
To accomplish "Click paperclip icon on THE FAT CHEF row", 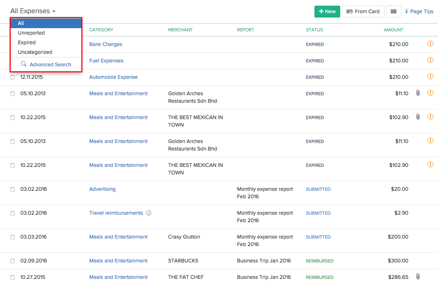I will [x=418, y=277].
